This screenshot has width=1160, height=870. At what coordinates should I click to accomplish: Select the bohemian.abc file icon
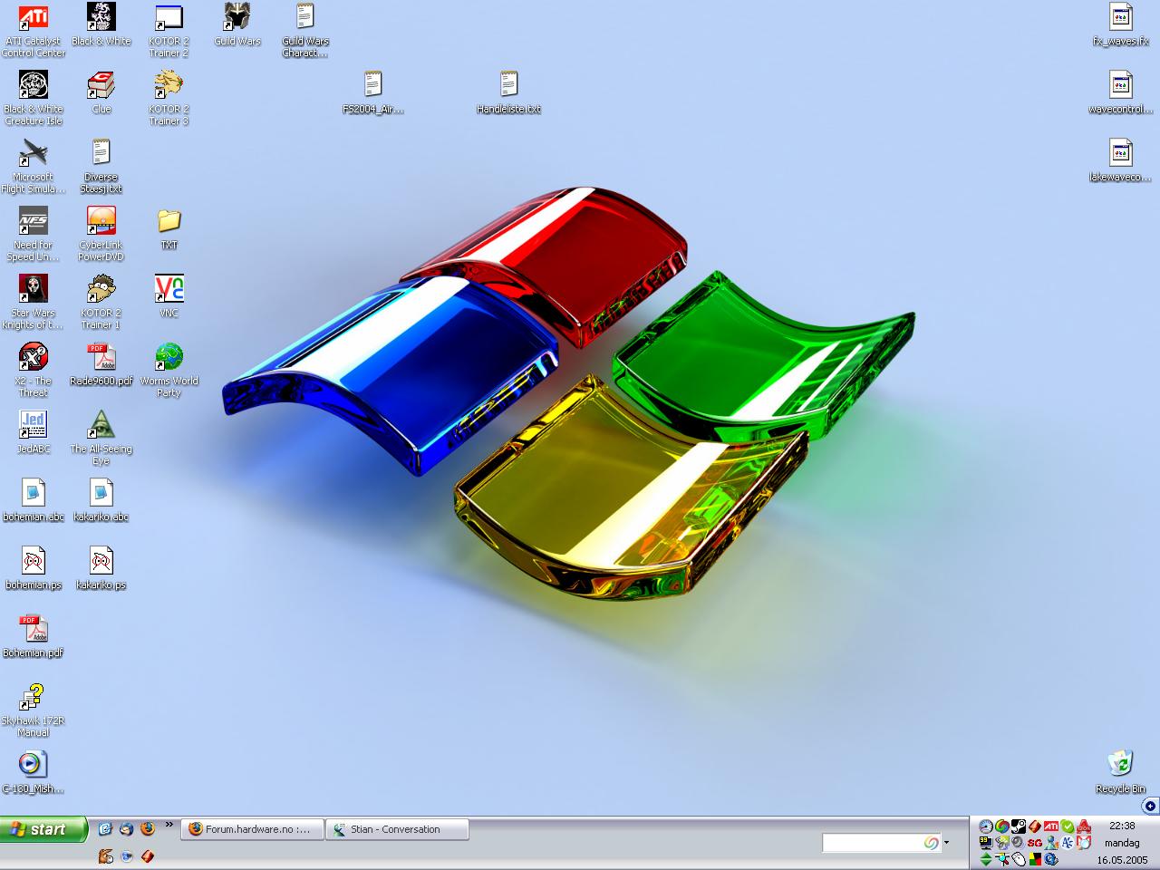34,500
